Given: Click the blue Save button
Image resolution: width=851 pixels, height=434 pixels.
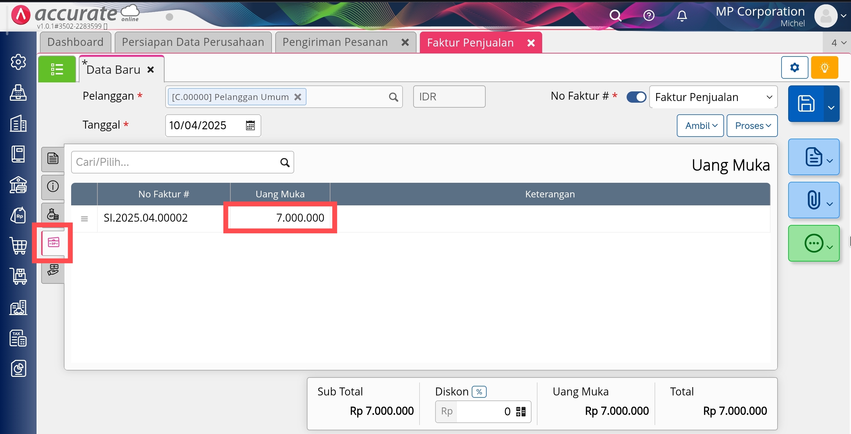Looking at the screenshot, I should (x=806, y=104).
